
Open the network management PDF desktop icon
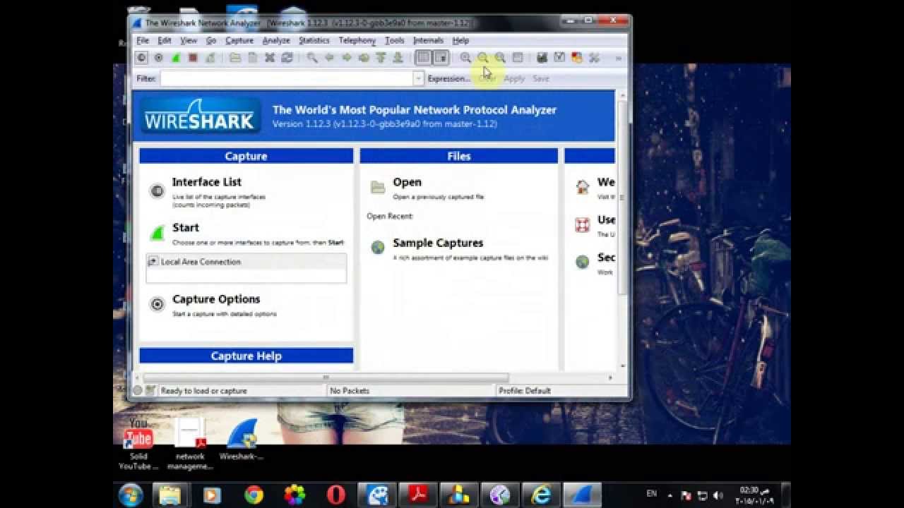pyautogui.click(x=190, y=445)
